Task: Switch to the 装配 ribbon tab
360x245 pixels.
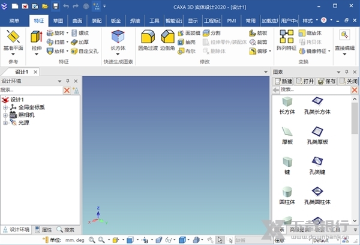Action: [97, 21]
